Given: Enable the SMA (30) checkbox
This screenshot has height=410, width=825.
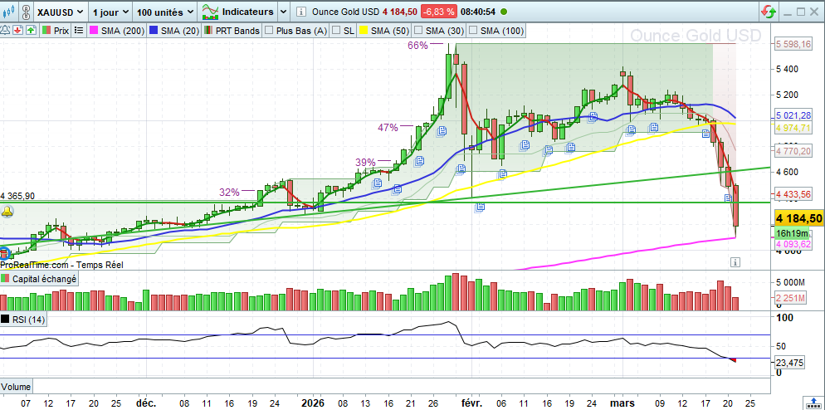Looking at the screenshot, I should 420,31.
